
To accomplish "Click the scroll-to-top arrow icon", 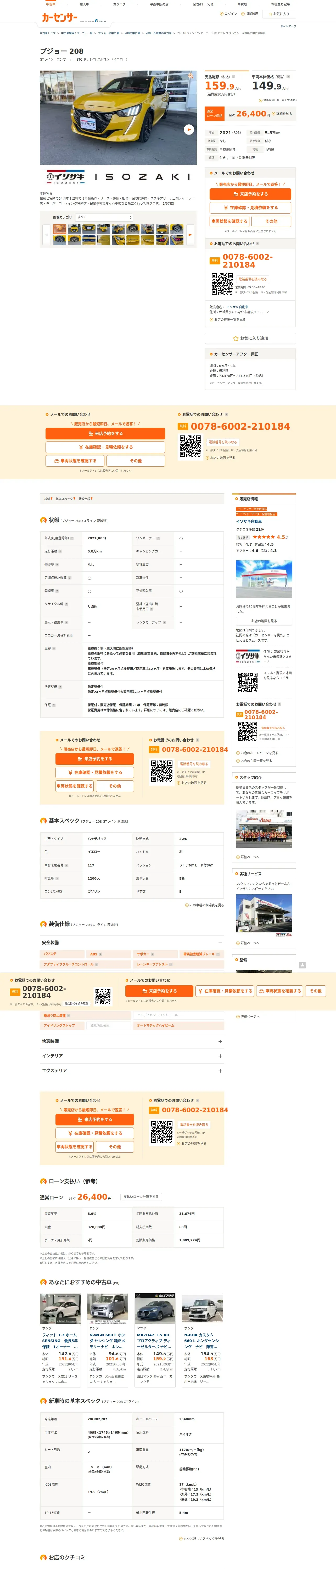I will click(x=303, y=965).
